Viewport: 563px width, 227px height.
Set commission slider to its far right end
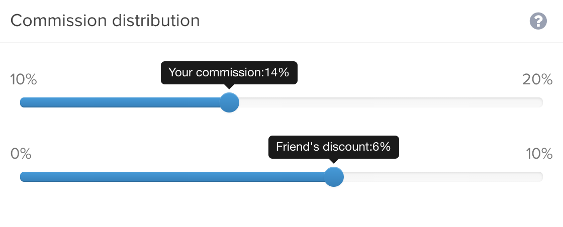pyautogui.click(x=541, y=102)
